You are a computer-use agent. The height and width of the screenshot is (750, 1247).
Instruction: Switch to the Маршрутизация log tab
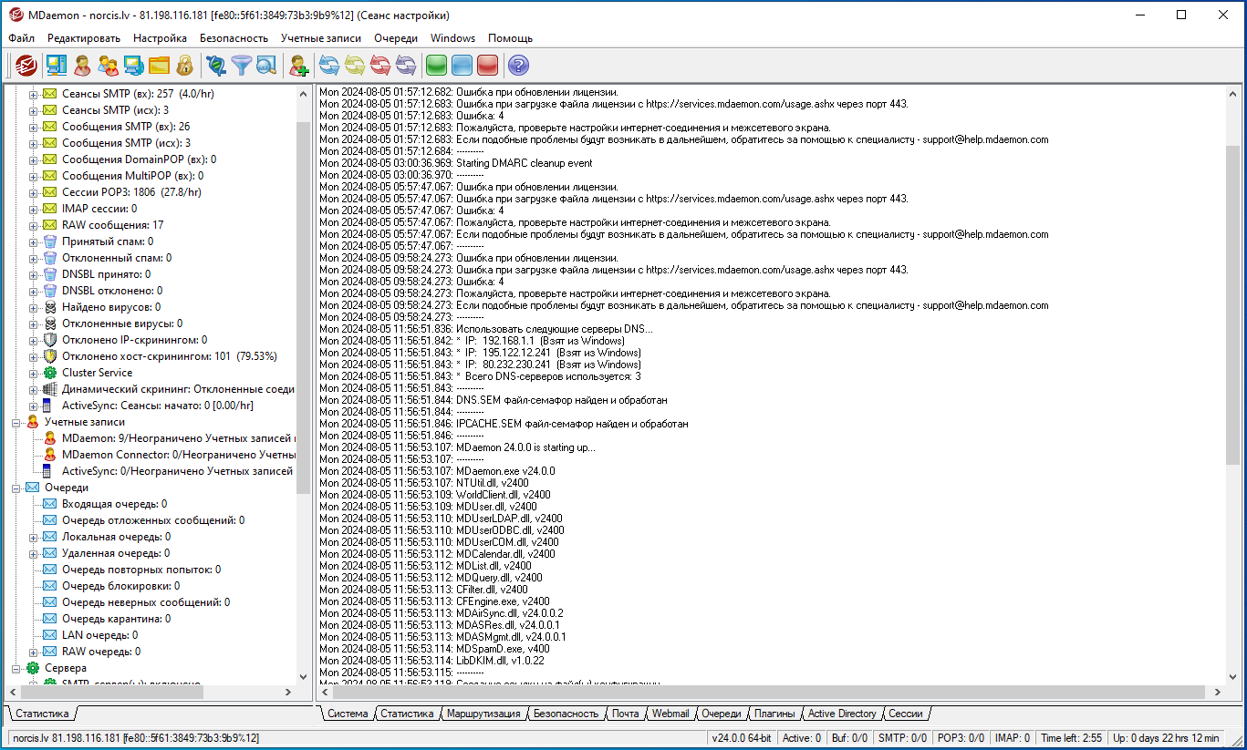[x=483, y=714]
